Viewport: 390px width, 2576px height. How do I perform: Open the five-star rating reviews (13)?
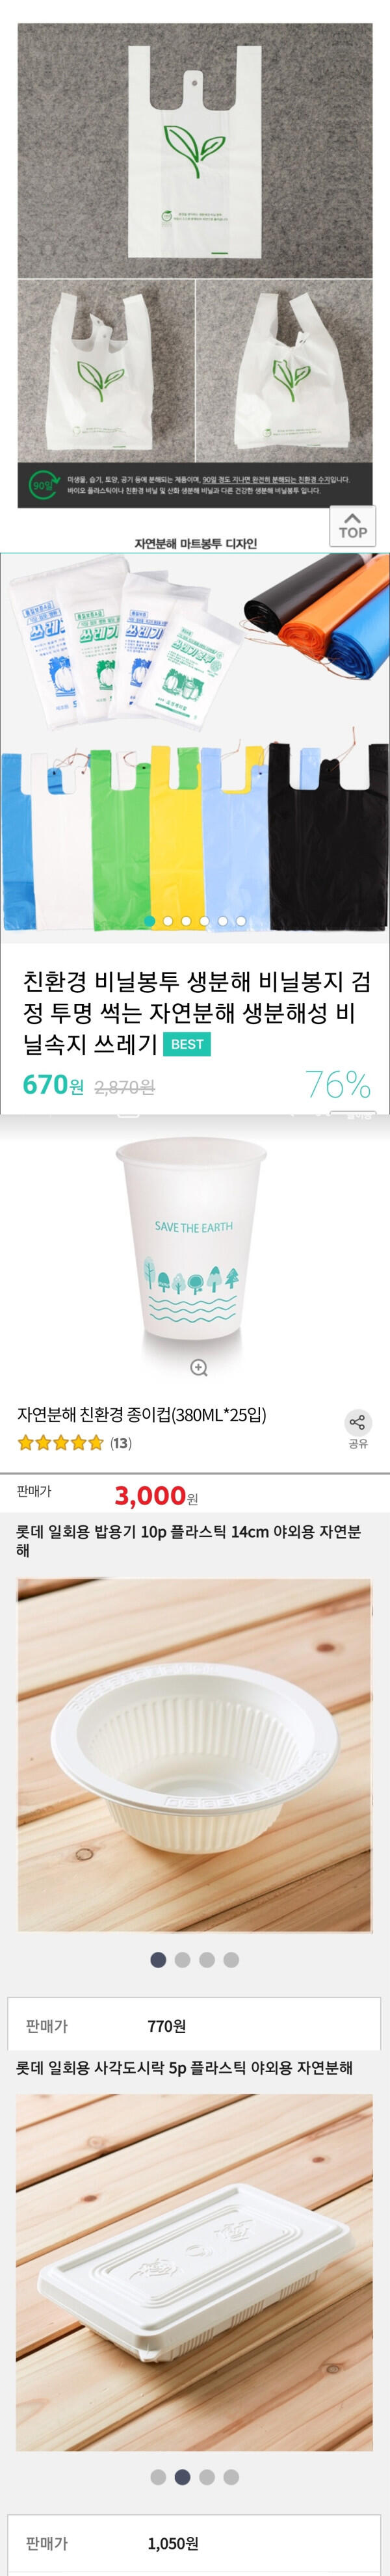coord(75,1443)
